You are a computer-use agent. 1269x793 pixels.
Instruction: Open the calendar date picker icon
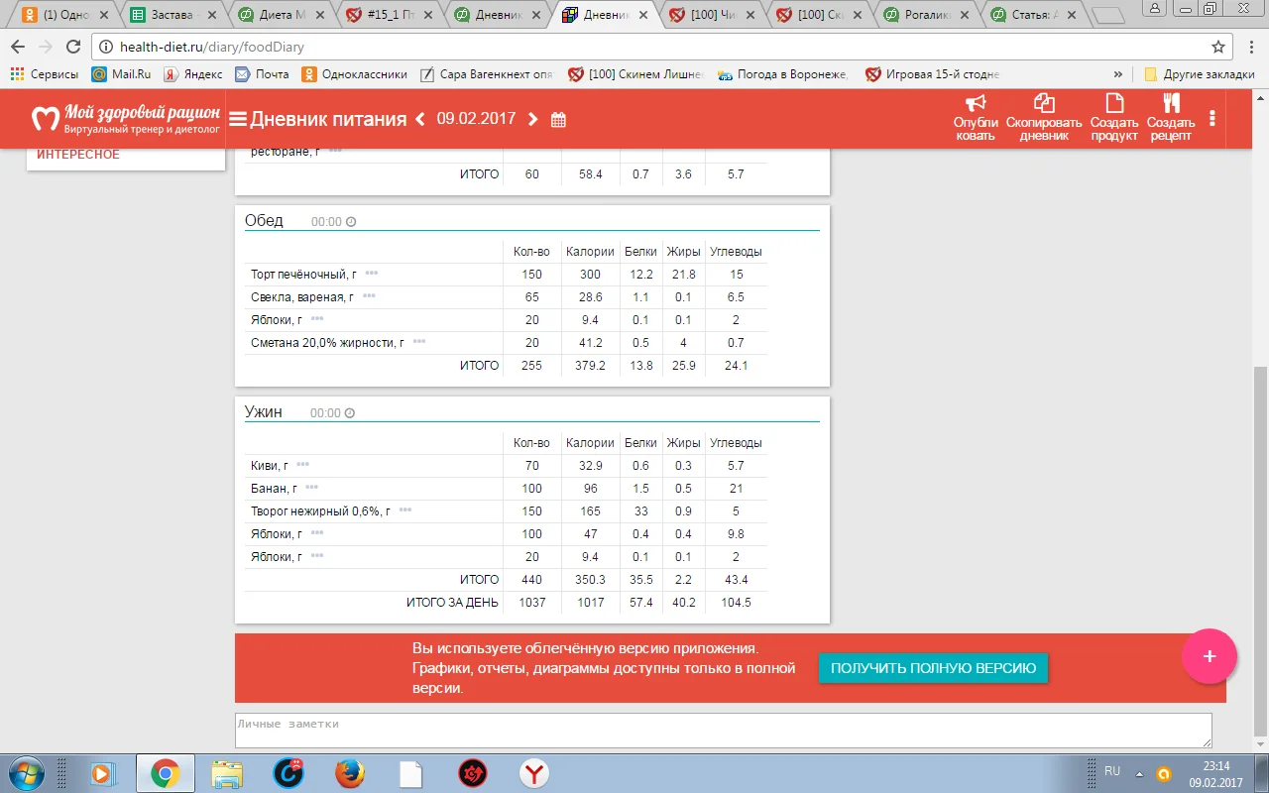[558, 120]
